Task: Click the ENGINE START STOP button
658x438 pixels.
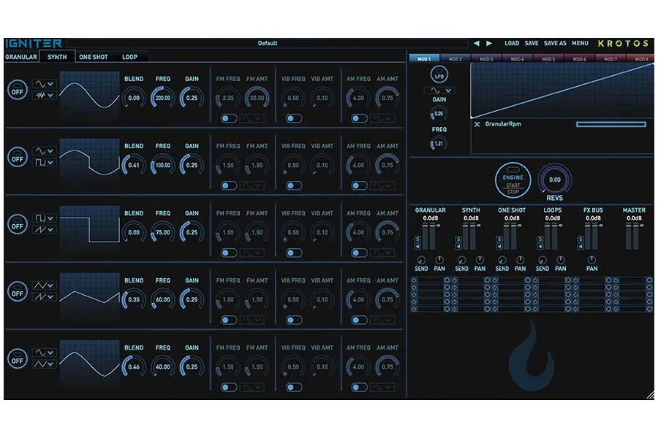Action: tap(513, 180)
